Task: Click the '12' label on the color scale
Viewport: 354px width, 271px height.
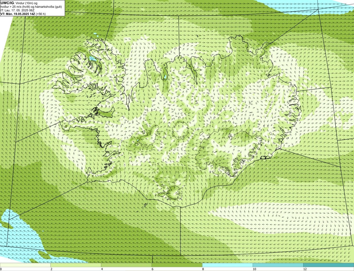Action: 305,269
